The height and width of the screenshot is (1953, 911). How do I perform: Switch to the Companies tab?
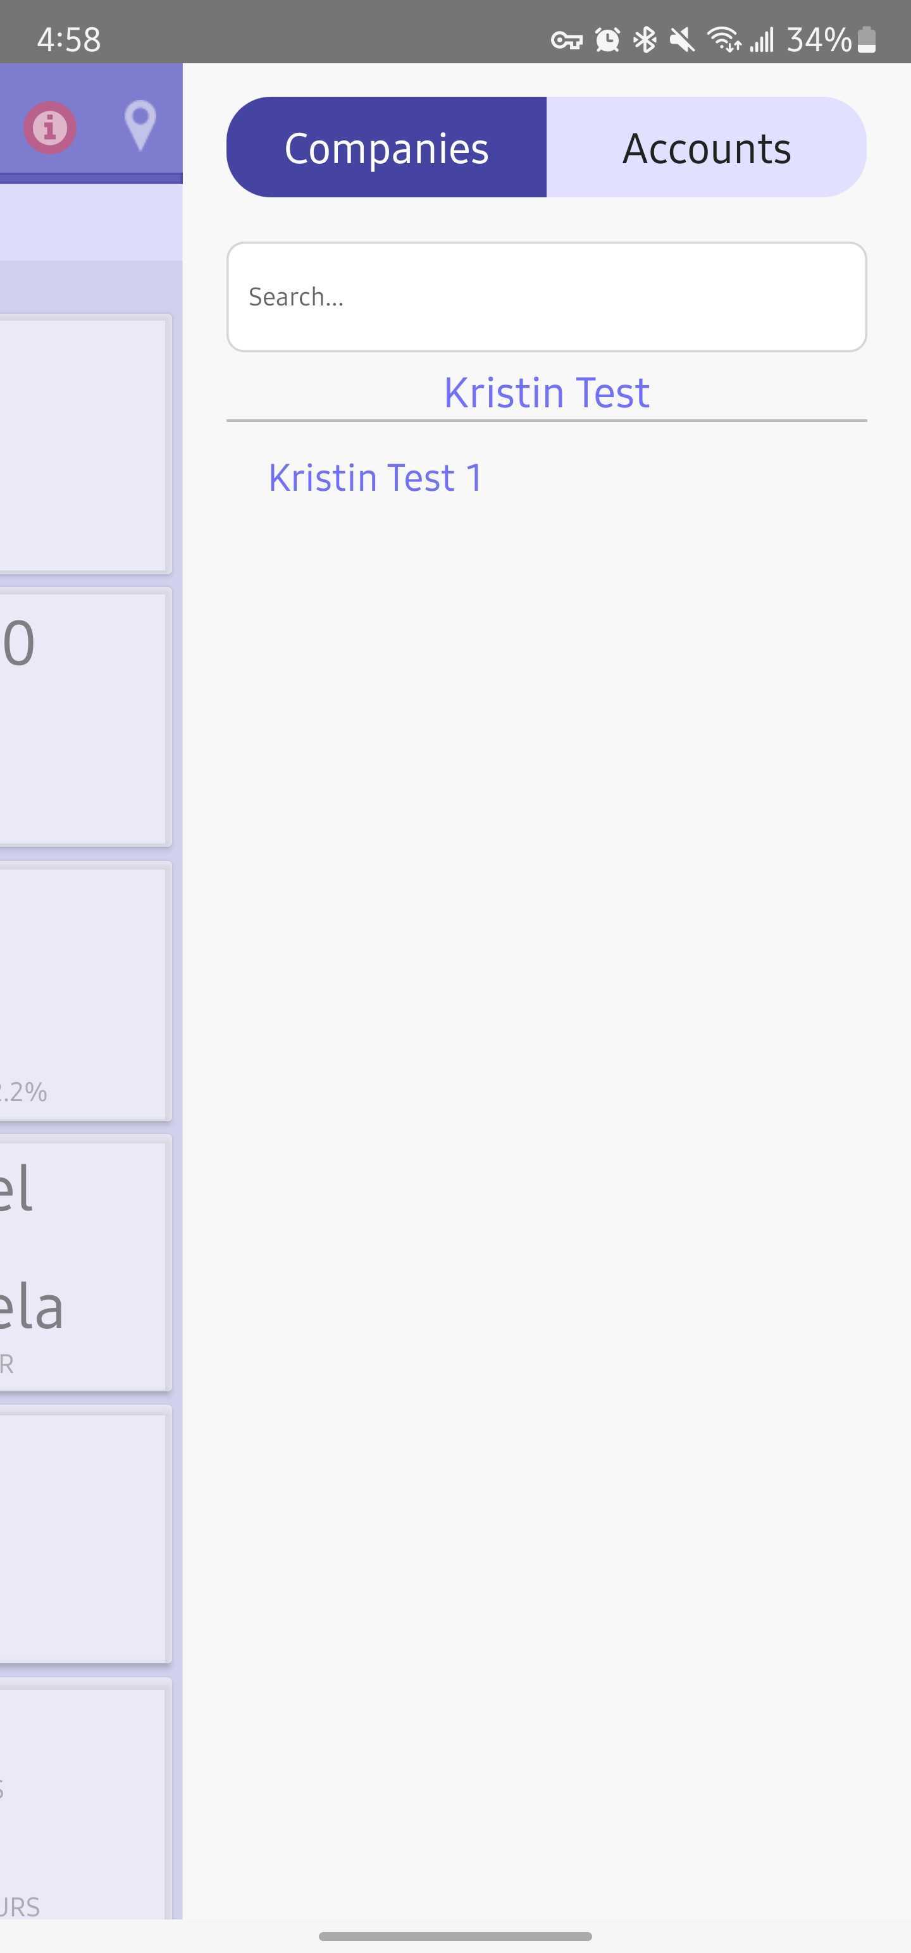[x=386, y=148]
